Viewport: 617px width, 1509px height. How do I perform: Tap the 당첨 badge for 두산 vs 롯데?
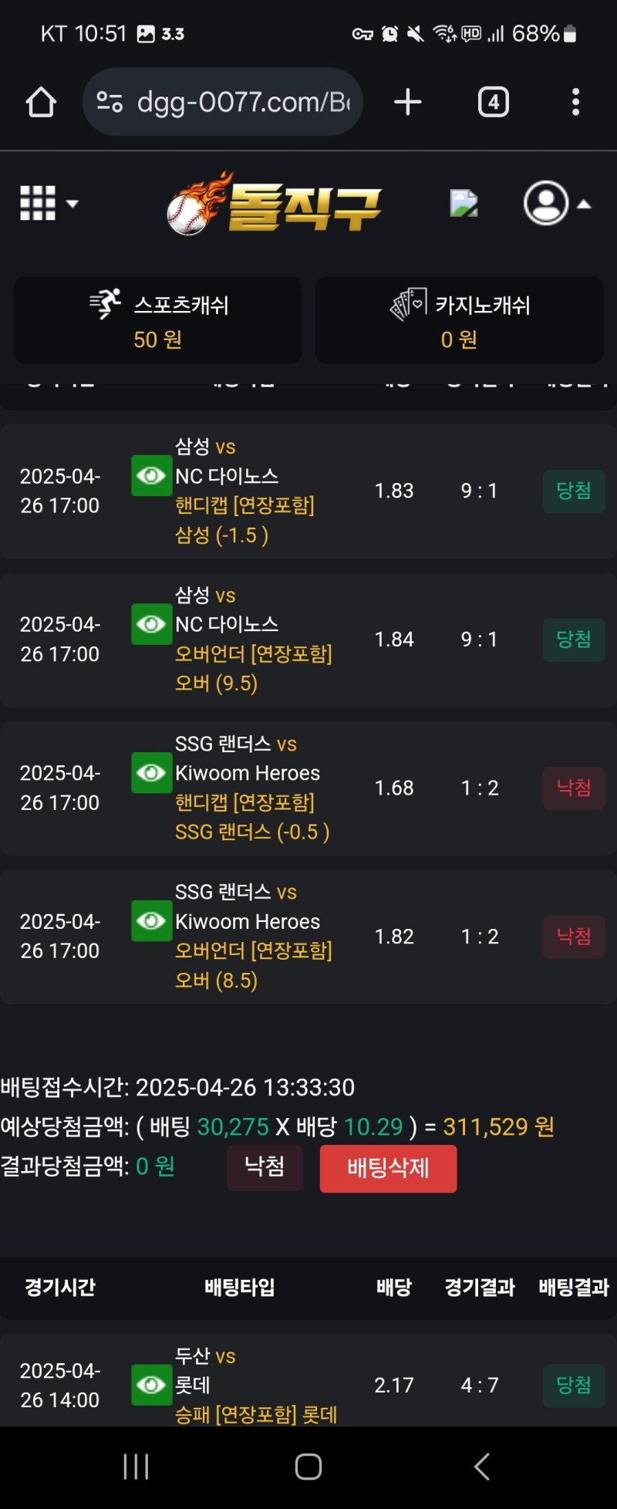tap(574, 1385)
